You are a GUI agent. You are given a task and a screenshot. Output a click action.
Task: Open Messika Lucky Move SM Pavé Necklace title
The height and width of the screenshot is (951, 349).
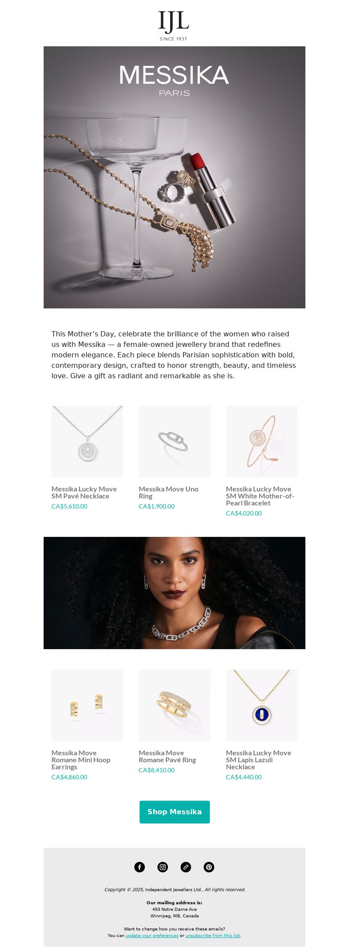point(84,493)
